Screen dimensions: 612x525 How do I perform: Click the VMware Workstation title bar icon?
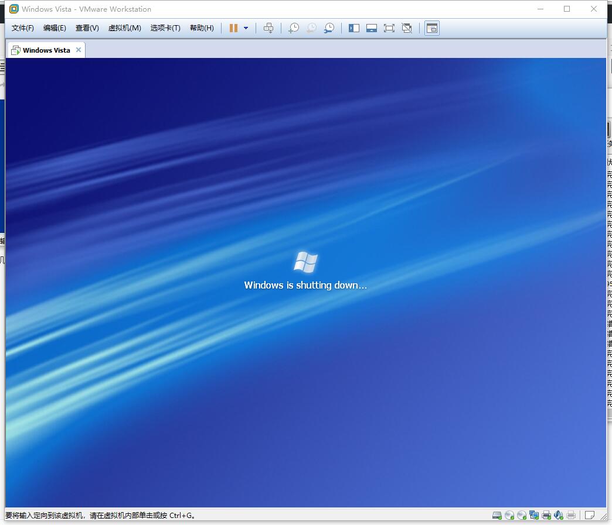click(x=14, y=9)
